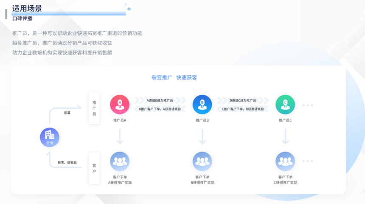The height and width of the screenshot is (204, 365).
Task: Click the customer group icon below 推广员A
Action: [120, 161]
